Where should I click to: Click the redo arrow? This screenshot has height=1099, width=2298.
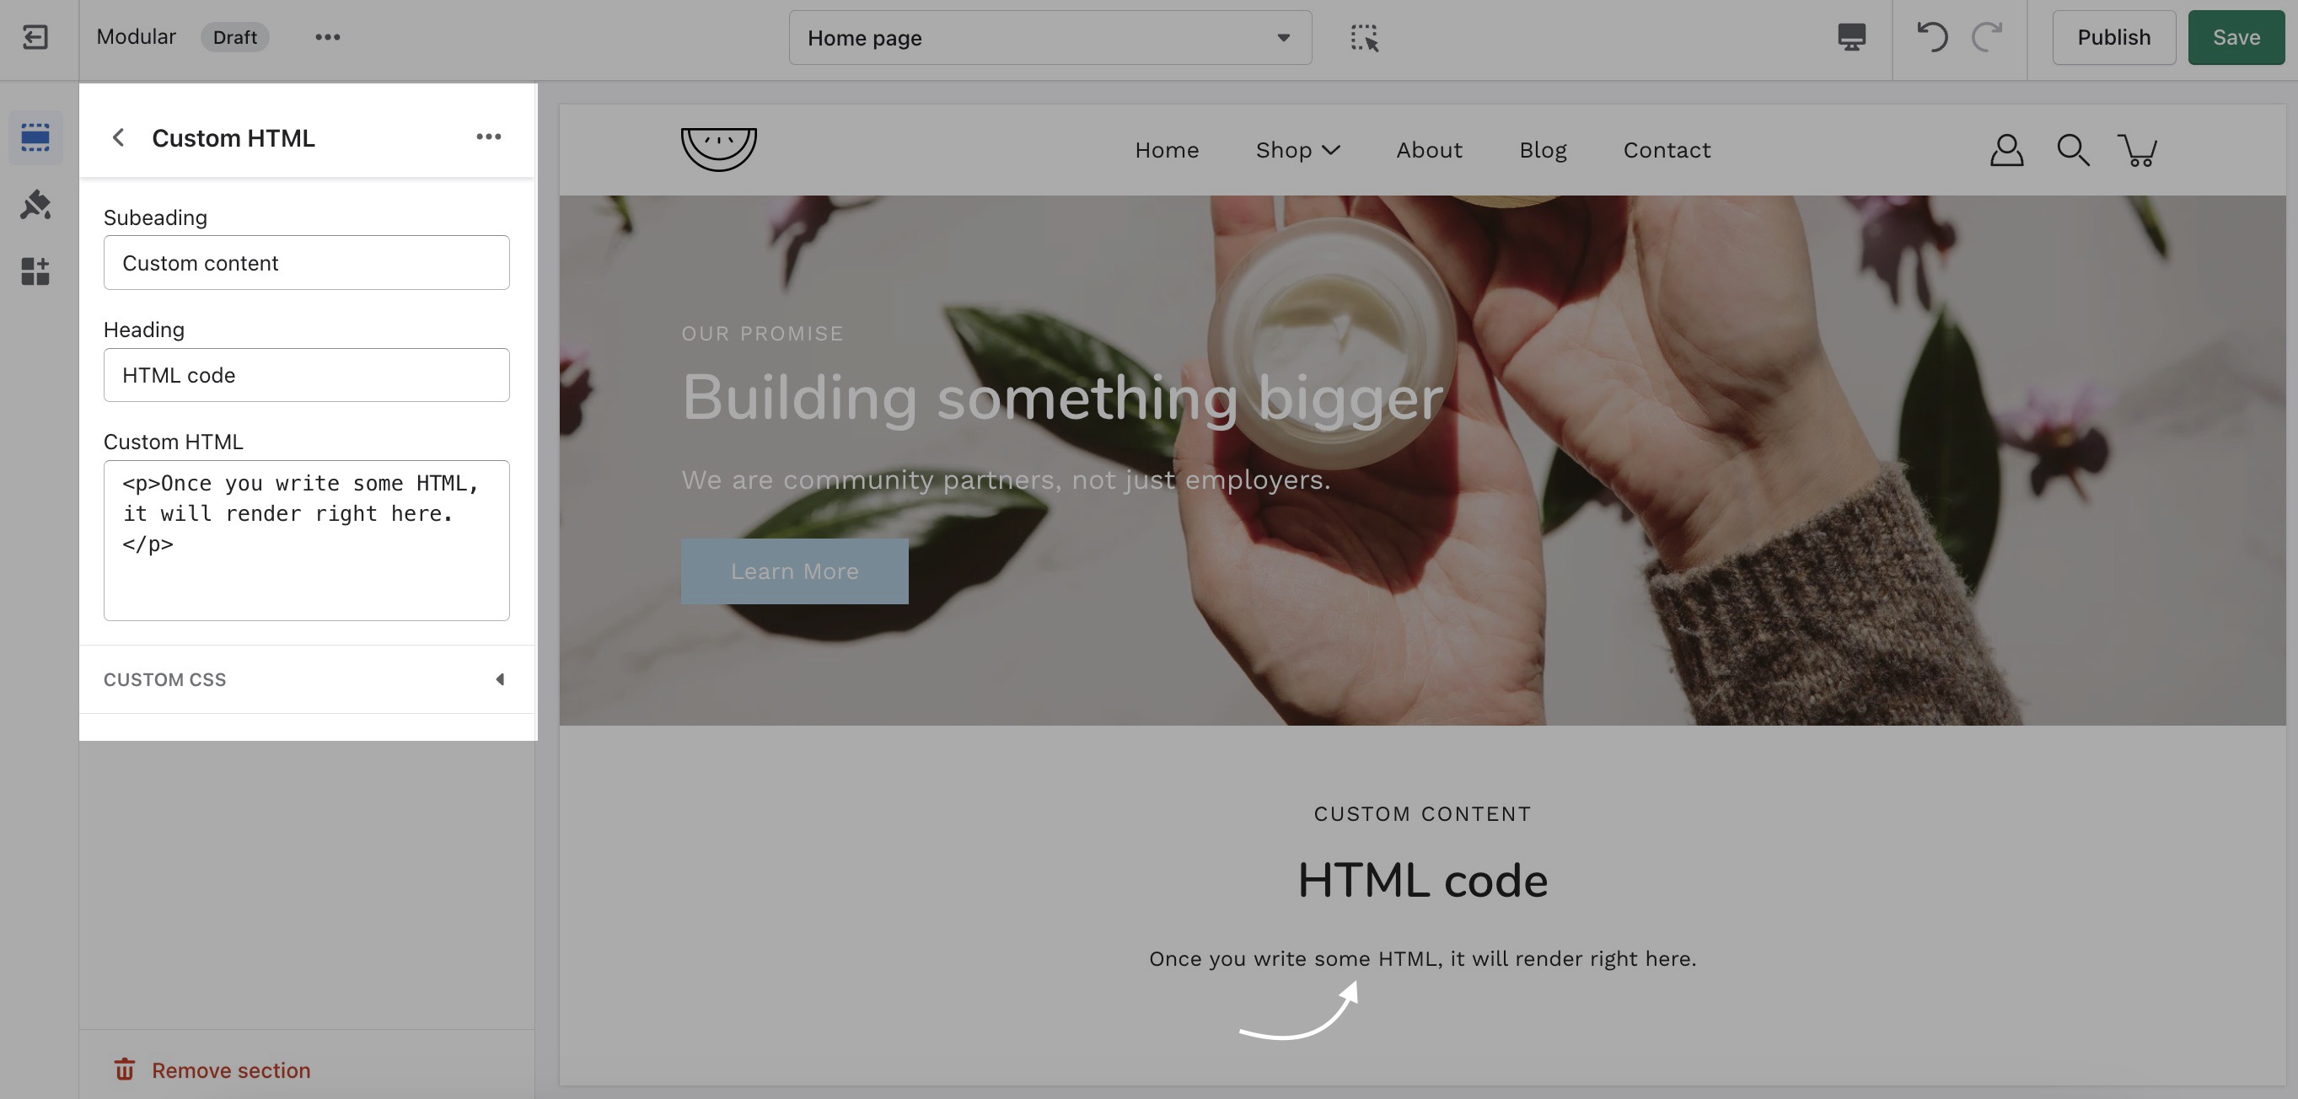[x=1987, y=37]
